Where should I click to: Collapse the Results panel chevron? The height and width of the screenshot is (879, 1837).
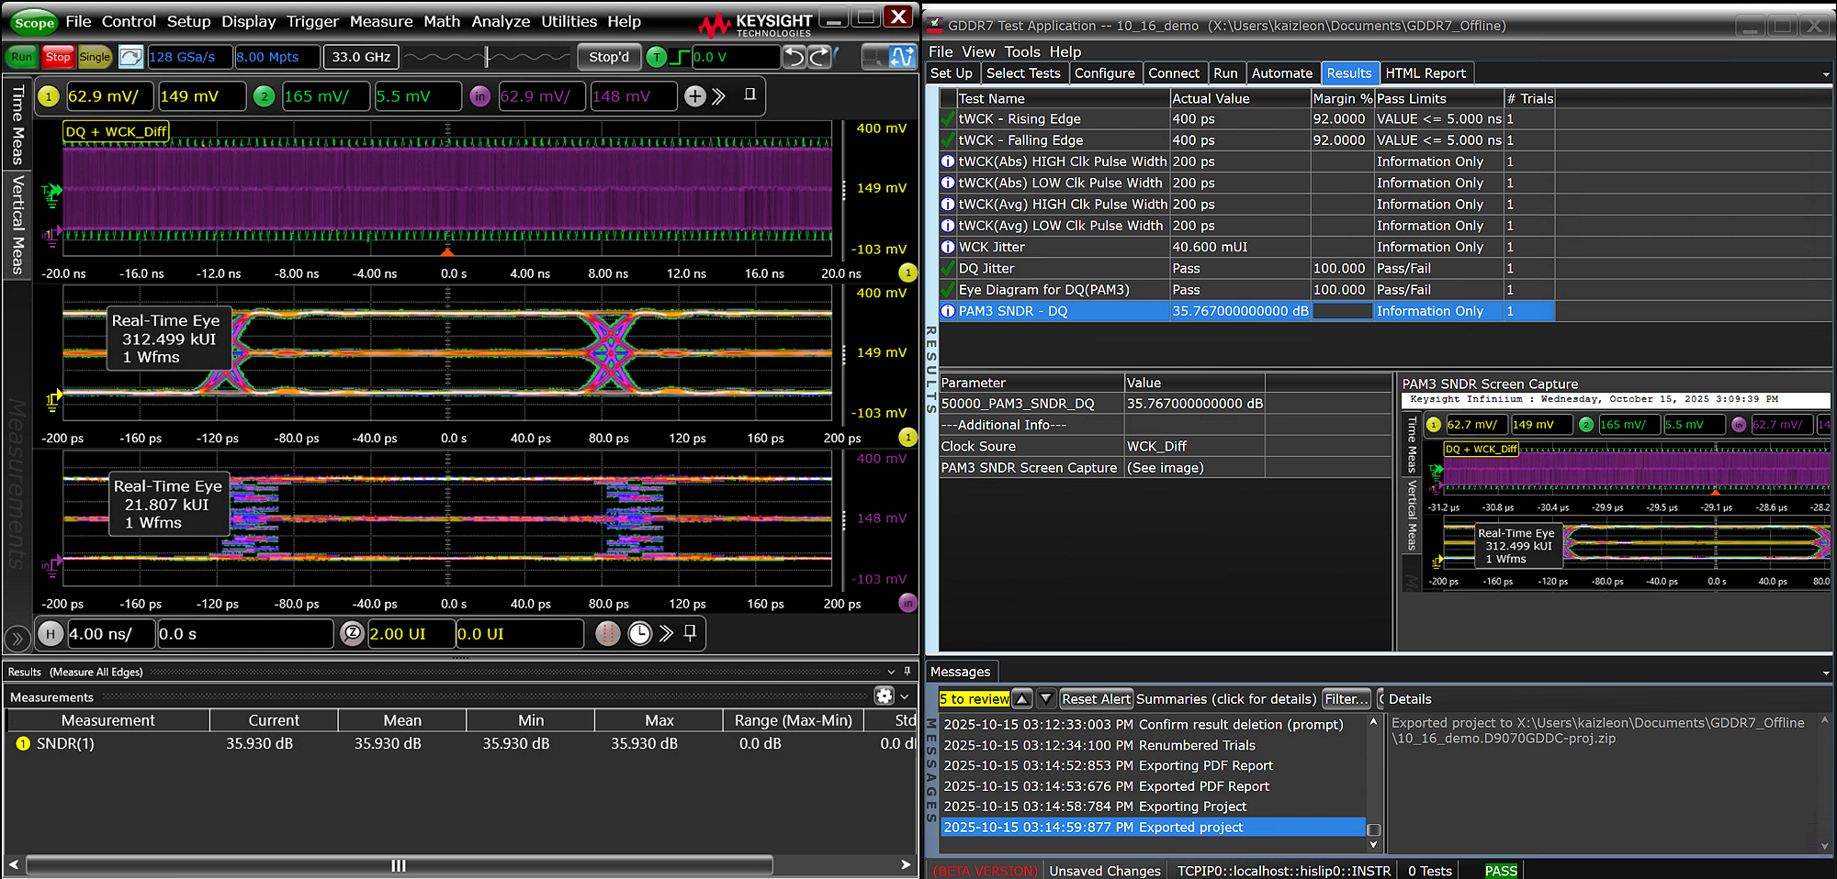pos(891,672)
